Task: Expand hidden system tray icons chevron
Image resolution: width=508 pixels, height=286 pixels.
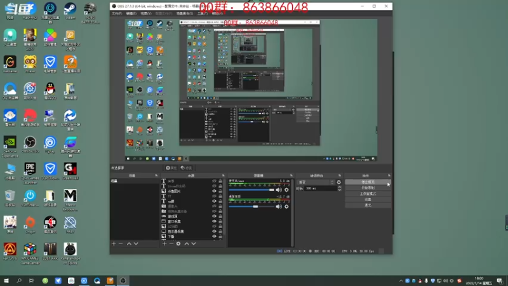Action: click(401, 281)
